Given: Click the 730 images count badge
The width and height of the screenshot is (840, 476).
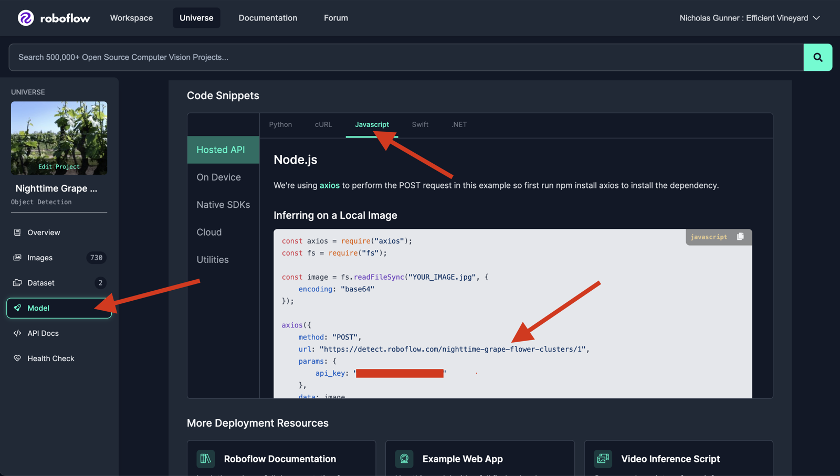Looking at the screenshot, I should pyautogui.click(x=96, y=257).
